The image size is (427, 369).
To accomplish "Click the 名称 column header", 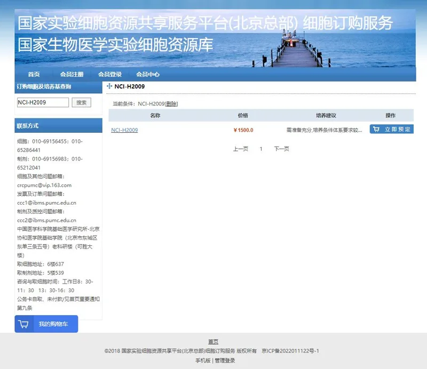I will [155, 115].
